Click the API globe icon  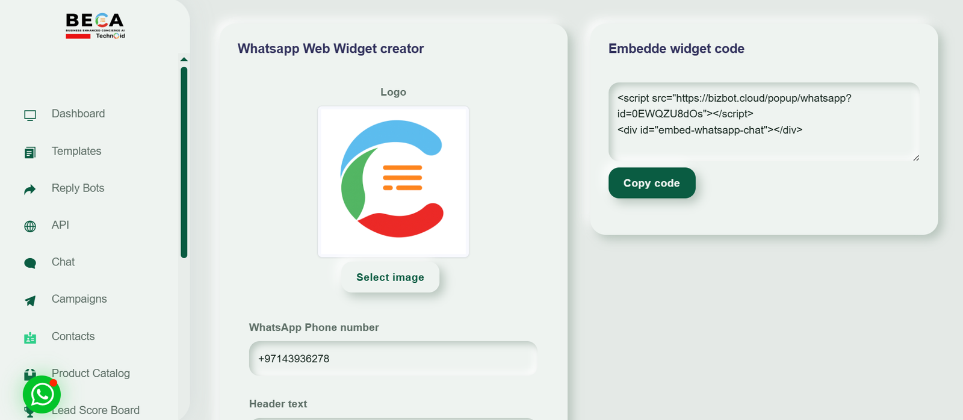pyautogui.click(x=30, y=226)
